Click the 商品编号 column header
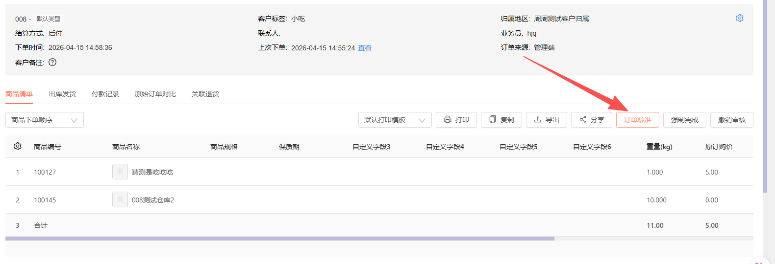 [x=48, y=147]
